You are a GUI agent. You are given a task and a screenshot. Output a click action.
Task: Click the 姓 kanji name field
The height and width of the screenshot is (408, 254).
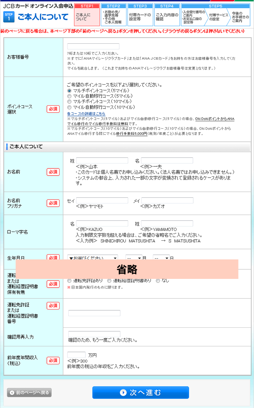(102, 160)
